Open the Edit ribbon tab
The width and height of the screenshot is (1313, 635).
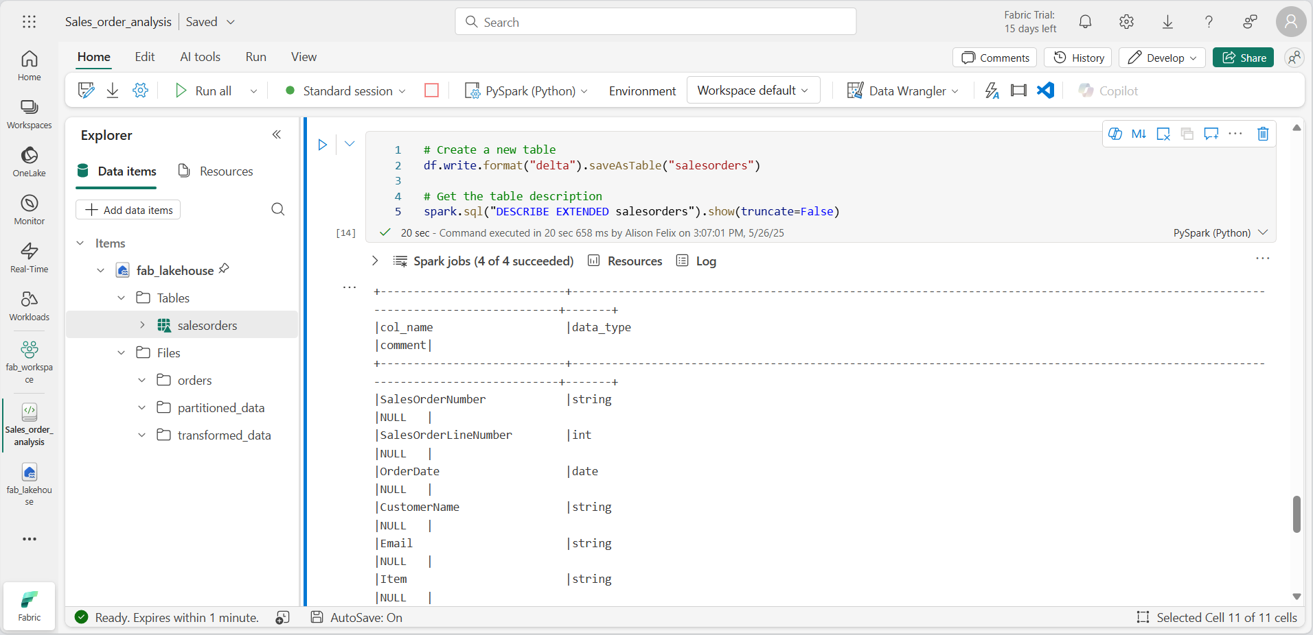click(x=145, y=57)
